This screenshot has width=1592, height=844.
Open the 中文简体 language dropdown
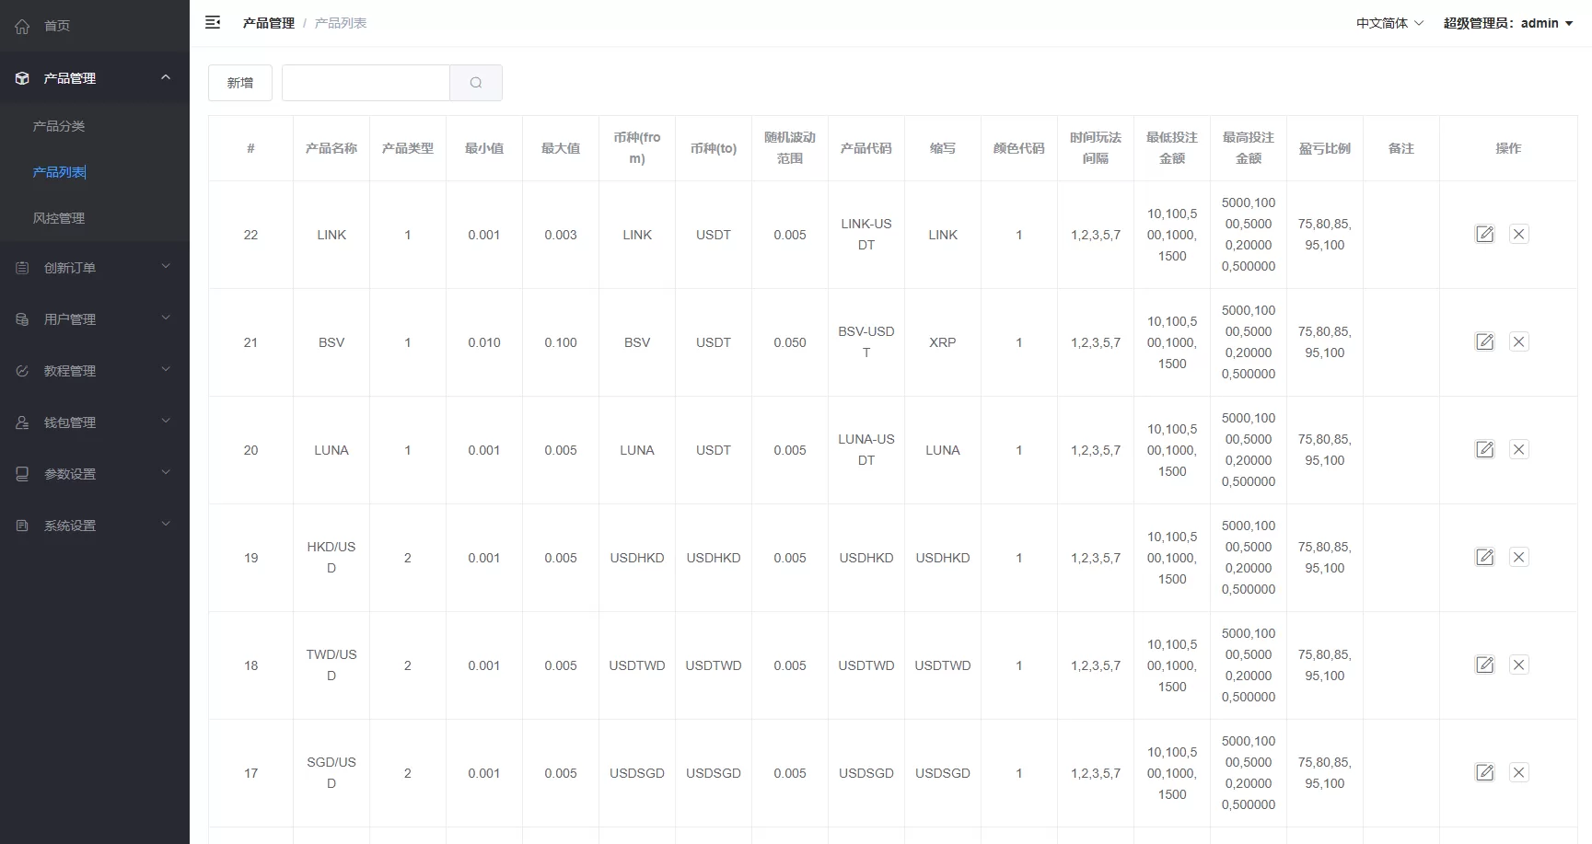[x=1389, y=23]
